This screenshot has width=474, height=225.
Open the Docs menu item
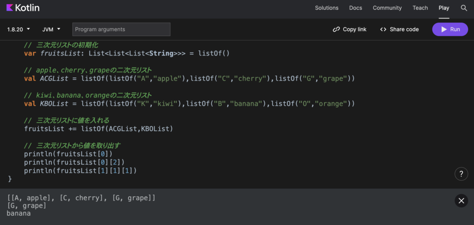pyautogui.click(x=355, y=8)
